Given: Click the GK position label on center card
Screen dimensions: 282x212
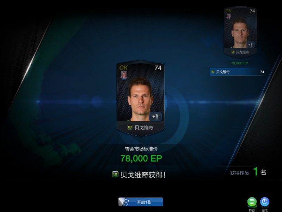Looking at the screenshot, I should (123, 68).
